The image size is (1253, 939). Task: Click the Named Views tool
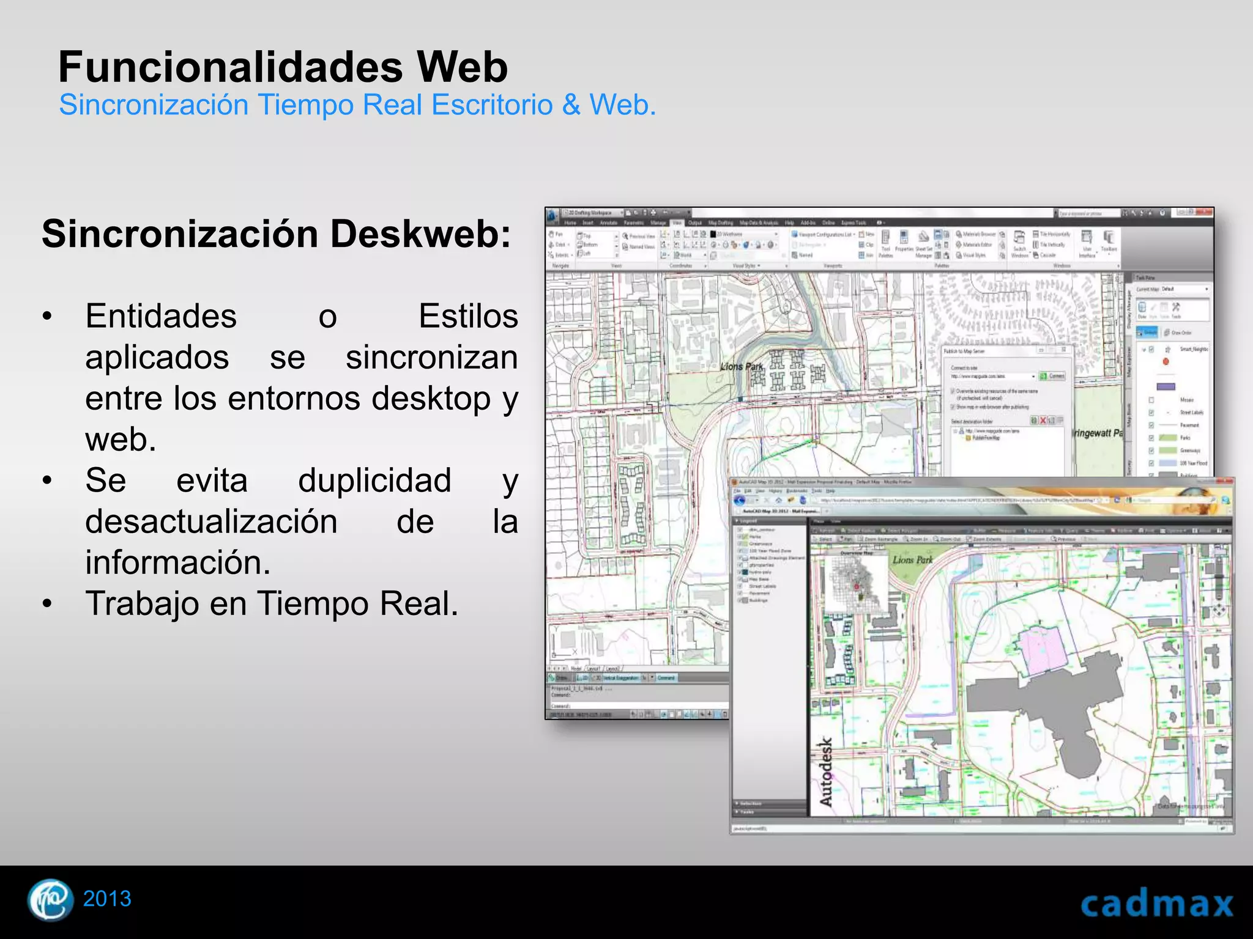[638, 246]
